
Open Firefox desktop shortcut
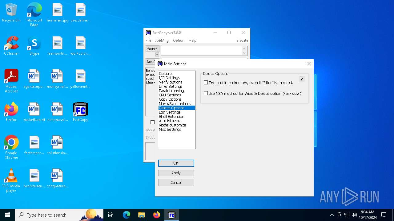[x=11, y=112]
